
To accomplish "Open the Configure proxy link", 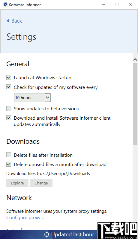I will point(25,218).
